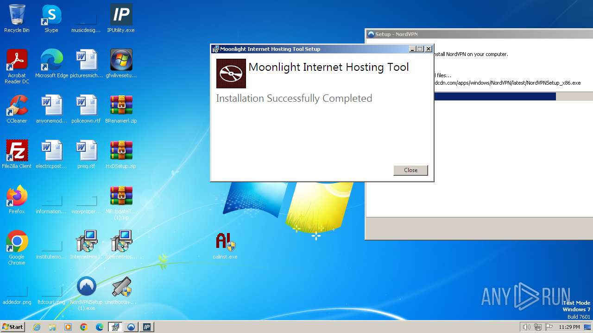Minimize the Moonlight setup window
This screenshot has width=593, height=333.
(412, 49)
